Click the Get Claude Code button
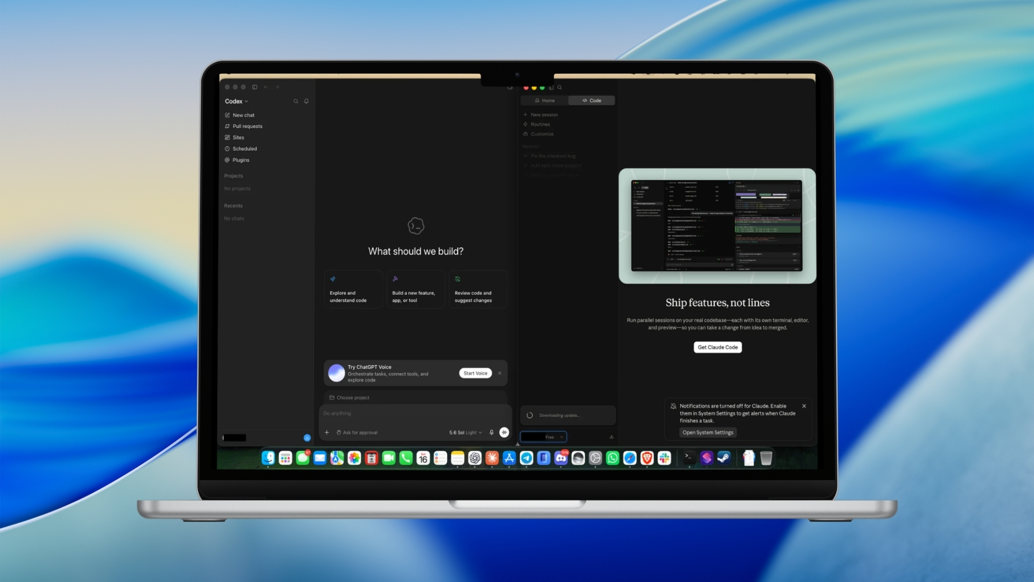This screenshot has width=1034, height=582. click(717, 347)
